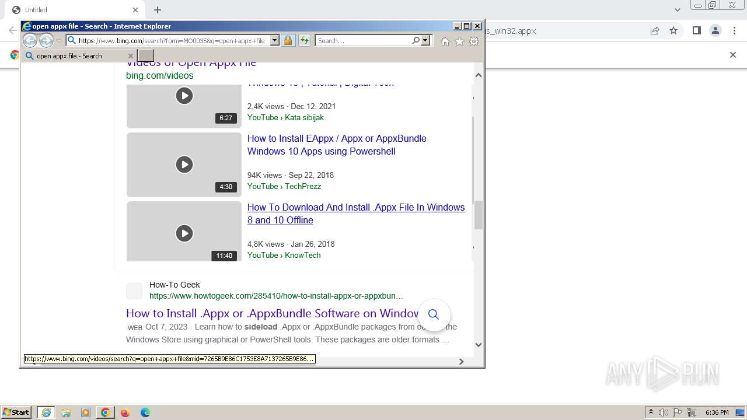Click the floating Bing search magnifier button

[x=434, y=314]
